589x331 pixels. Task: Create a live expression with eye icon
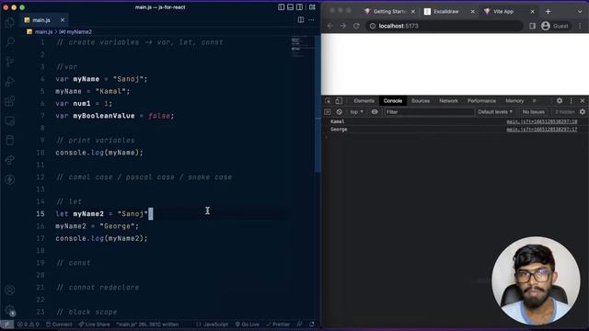pyautogui.click(x=375, y=112)
